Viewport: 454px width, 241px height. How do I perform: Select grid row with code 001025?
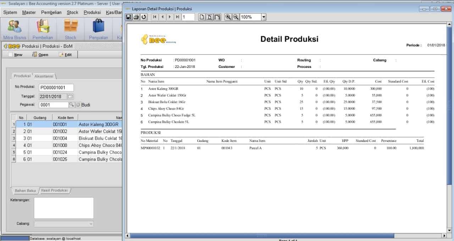coord(67,159)
